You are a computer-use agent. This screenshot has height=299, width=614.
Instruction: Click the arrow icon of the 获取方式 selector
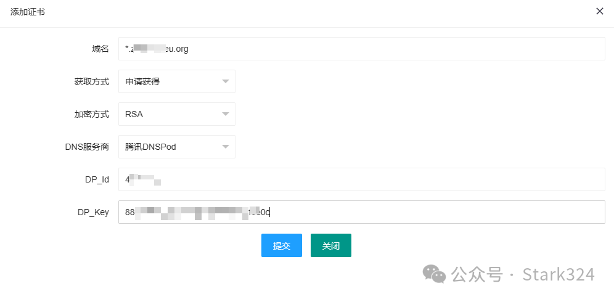[x=226, y=81]
